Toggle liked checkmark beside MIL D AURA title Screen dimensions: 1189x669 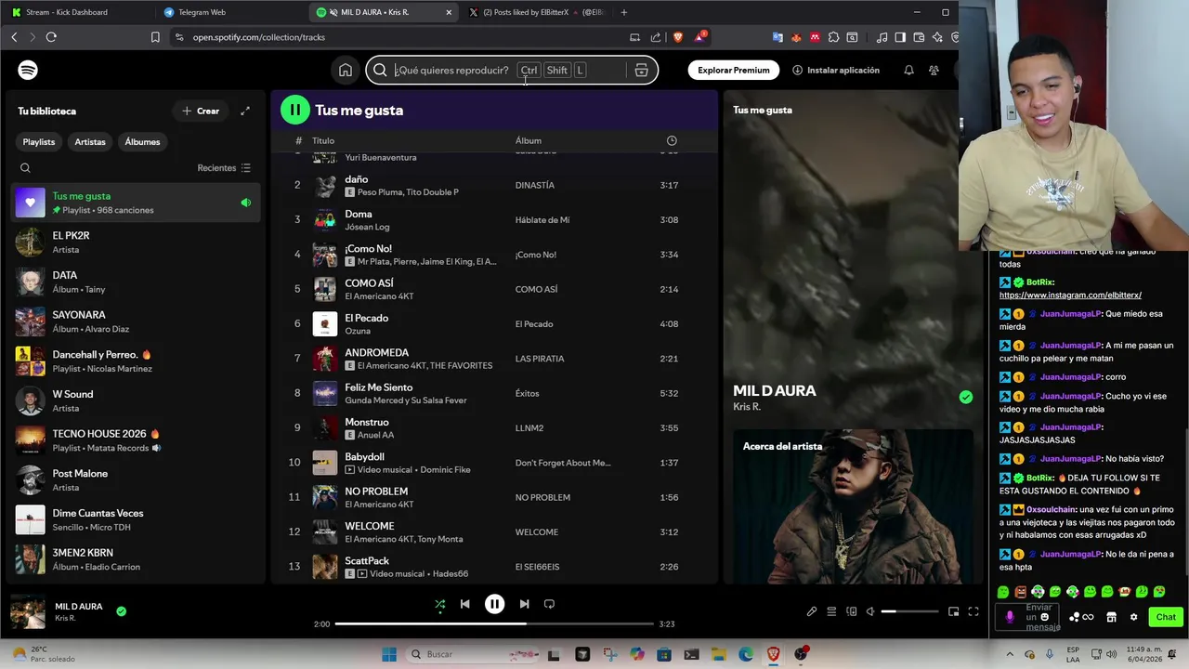coord(966,397)
